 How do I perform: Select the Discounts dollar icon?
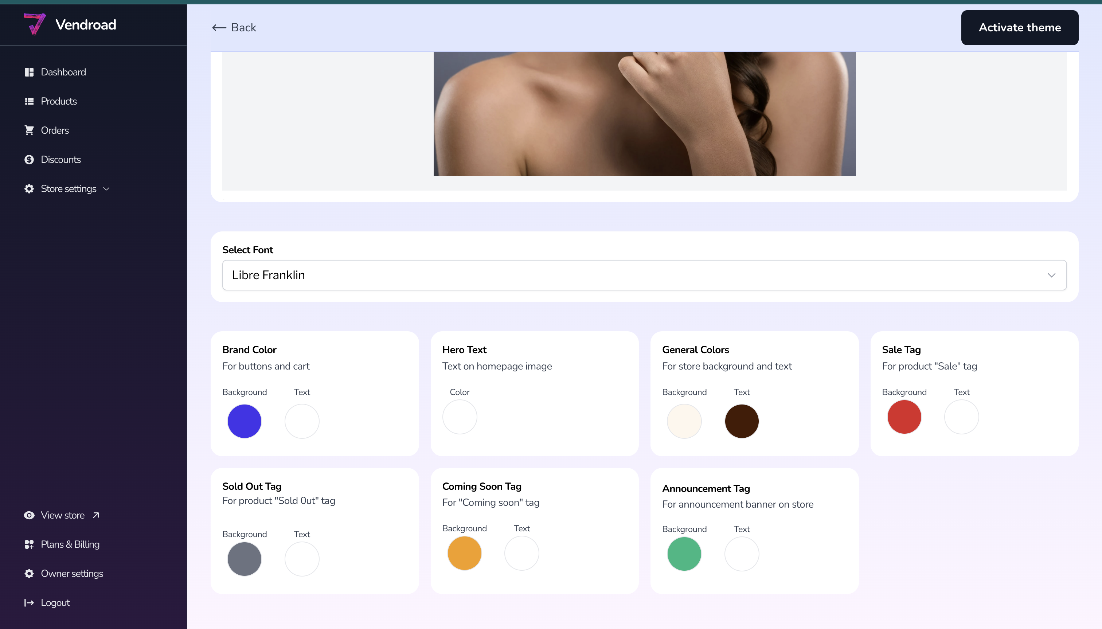(x=29, y=159)
